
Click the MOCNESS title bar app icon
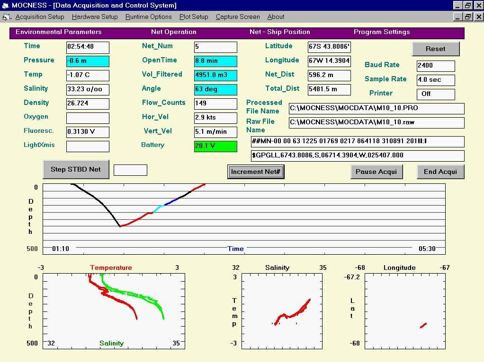click(x=5, y=5)
